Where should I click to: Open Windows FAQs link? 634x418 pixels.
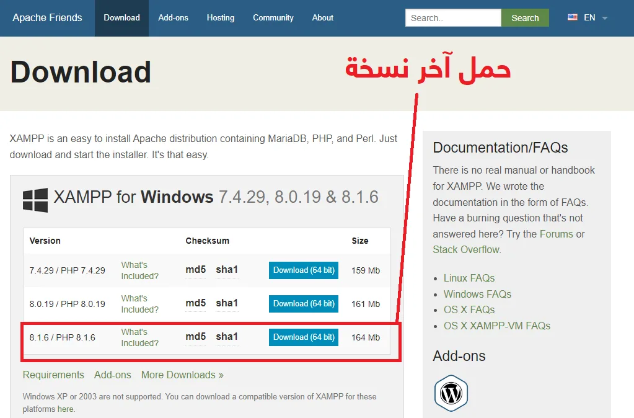[478, 294]
